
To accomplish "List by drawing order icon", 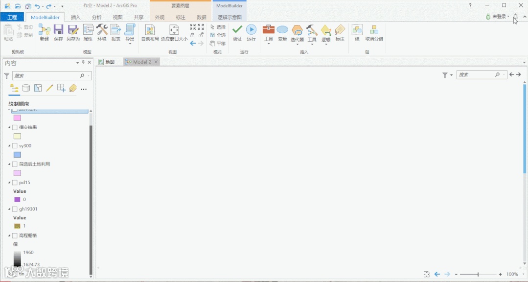I will (x=14, y=88).
